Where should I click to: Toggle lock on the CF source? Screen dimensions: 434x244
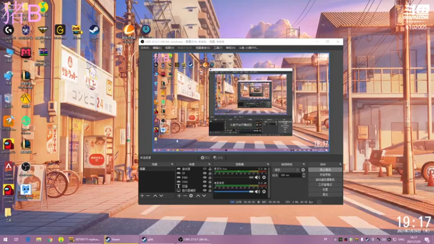coord(210,173)
